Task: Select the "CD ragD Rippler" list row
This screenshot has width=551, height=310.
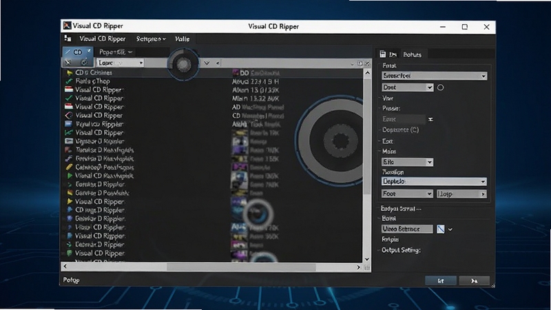Action: [100, 210]
